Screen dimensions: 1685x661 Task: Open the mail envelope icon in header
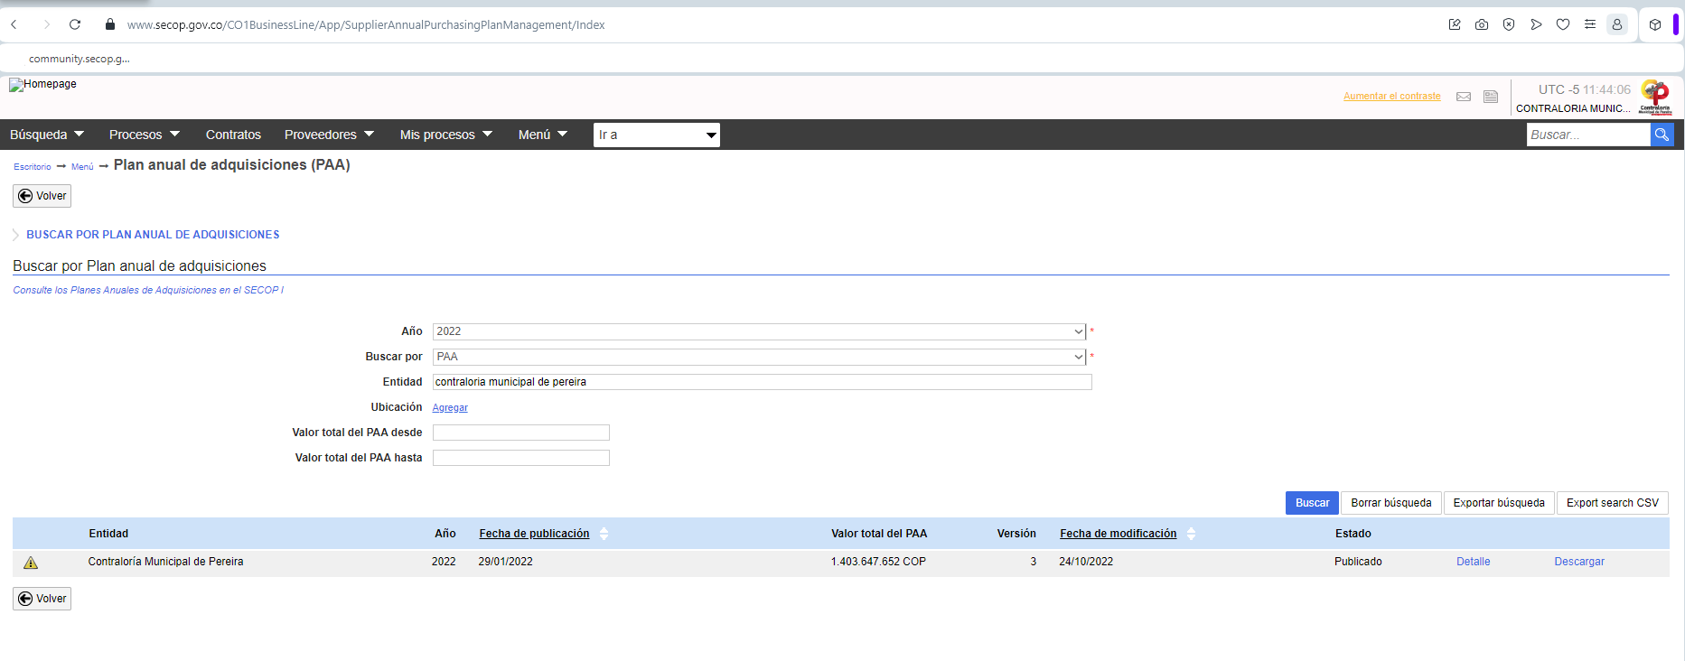pos(1464,97)
